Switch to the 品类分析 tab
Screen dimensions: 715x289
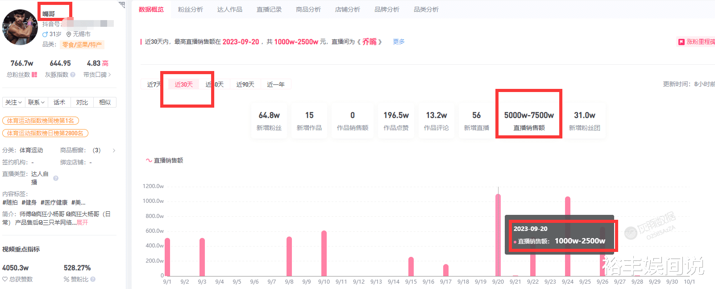426,9
